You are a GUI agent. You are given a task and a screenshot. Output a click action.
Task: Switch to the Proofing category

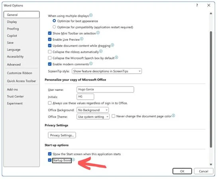pyautogui.click(x=13, y=29)
